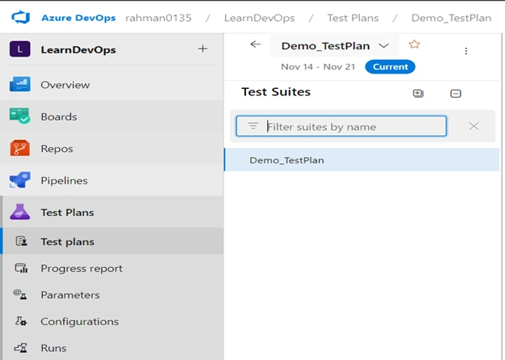The height and width of the screenshot is (360, 505).
Task: Expand all test suites icon
Action: [x=418, y=93]
